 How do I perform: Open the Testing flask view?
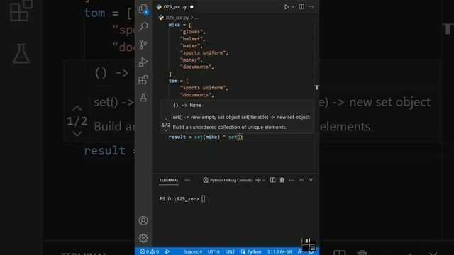(143, 98)
